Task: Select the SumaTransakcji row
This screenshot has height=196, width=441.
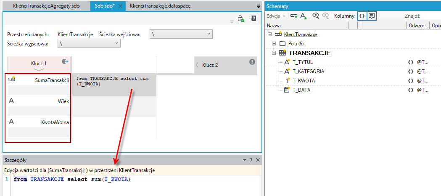Action: [38, 85]
